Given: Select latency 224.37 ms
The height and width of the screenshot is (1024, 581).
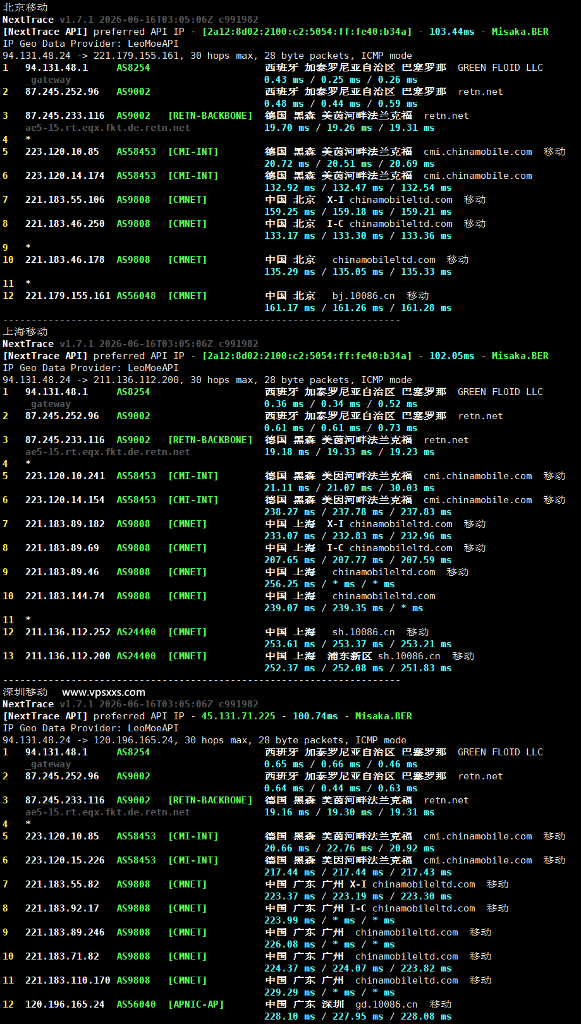Looking at the screenshot, I should click(x=290, y=968).
